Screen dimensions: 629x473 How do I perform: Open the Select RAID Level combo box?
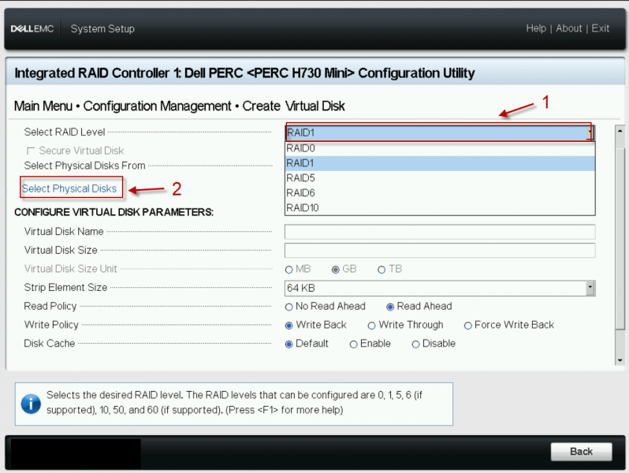click(440, 132)
